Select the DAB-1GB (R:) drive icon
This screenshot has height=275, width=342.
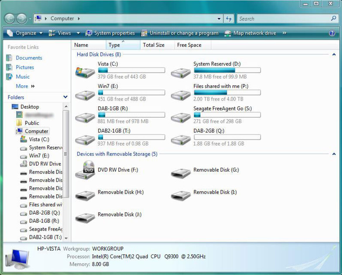(x=85, y=118)
